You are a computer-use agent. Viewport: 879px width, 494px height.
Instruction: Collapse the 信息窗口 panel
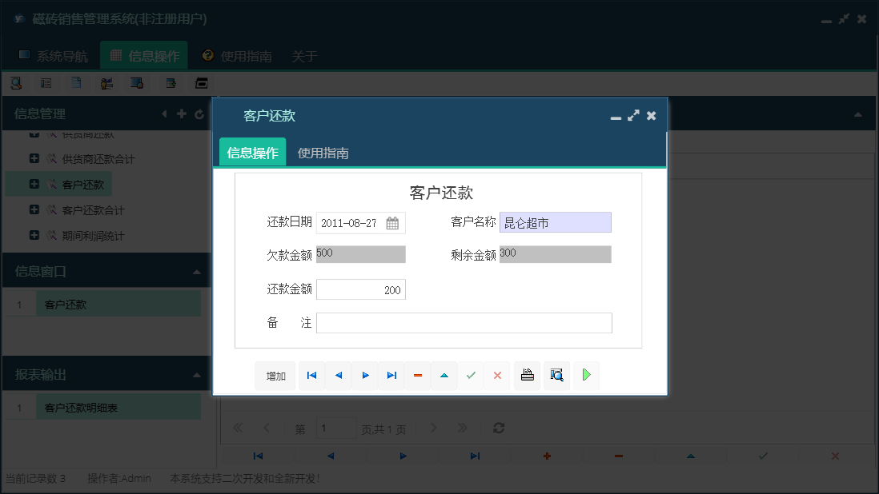(199, 269)
